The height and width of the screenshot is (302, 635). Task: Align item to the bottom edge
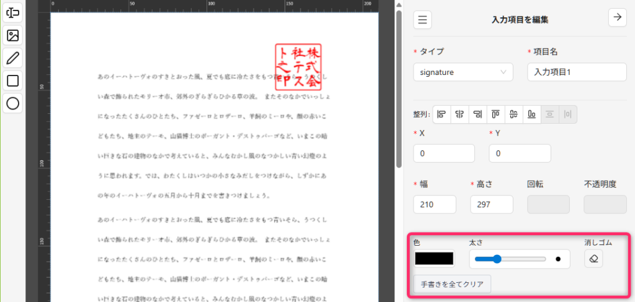tap(532, 114)
